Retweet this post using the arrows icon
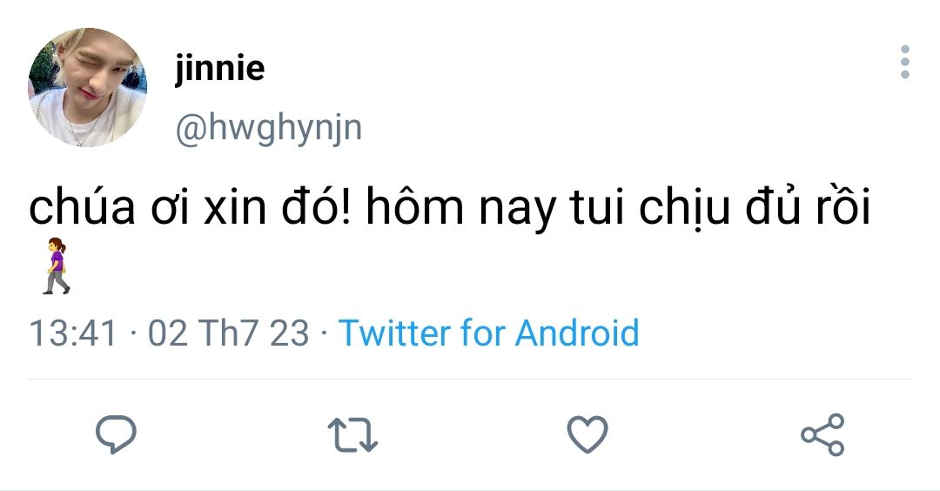 pos(352,434)
